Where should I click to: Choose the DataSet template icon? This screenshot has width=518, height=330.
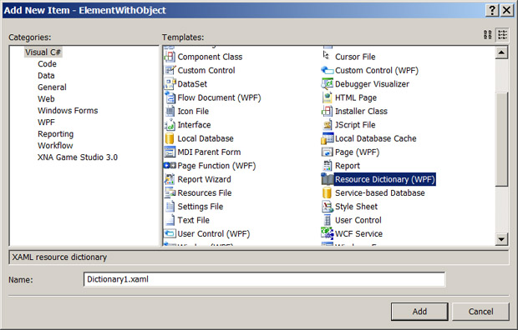[170, 83]
